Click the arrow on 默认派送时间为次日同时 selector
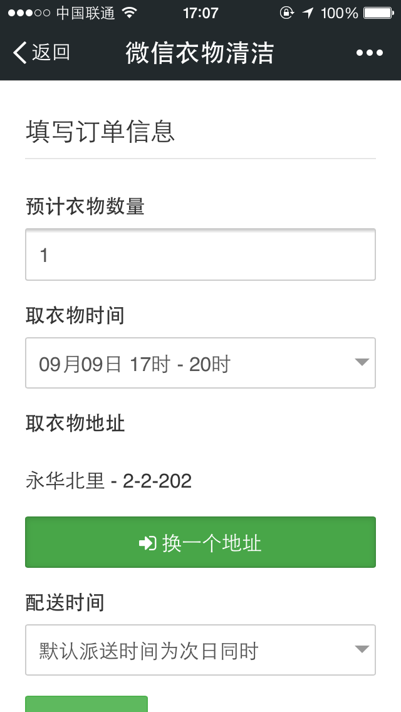Image resolution: width=401 pixels, height=712 pixels. click(x=362, y=649)
